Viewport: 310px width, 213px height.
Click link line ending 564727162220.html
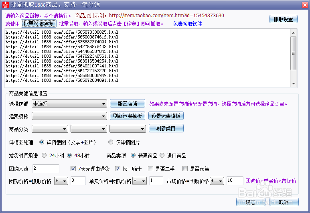click(62, 71)
